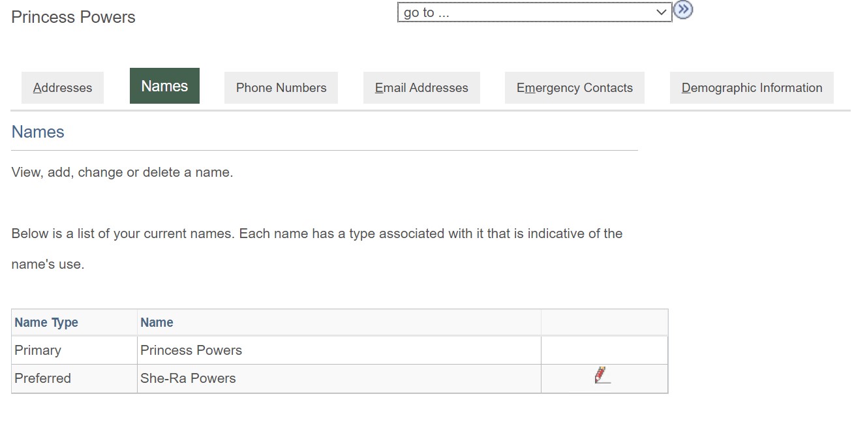
Task: Show the Demographic Information tab
Action: [752, 88]
